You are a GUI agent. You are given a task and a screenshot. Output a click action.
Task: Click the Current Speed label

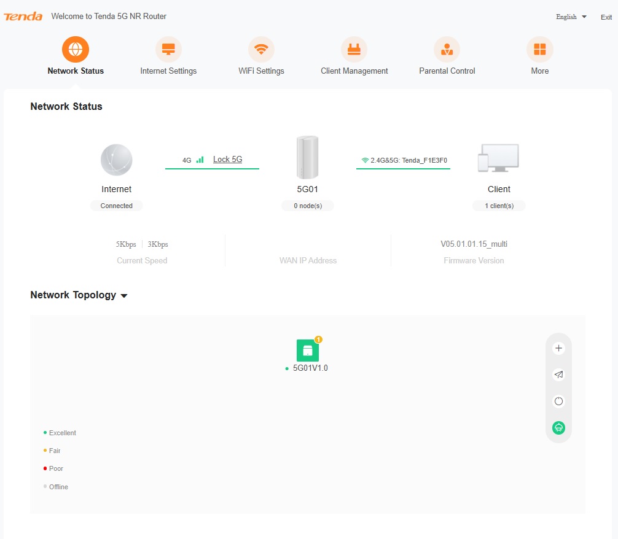point(142,260)
